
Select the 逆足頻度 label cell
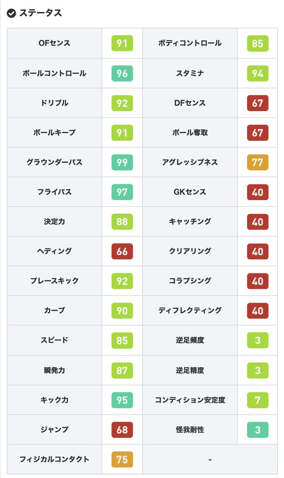click(x=190, y=341)
